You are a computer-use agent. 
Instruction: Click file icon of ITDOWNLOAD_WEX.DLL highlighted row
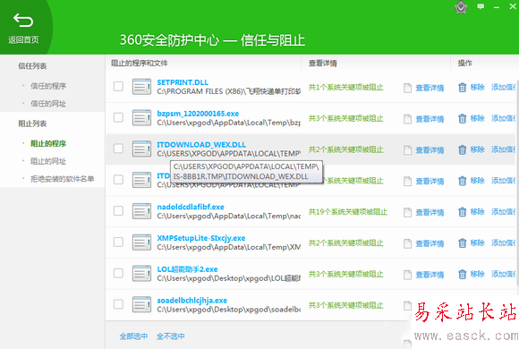pos(141,149)
